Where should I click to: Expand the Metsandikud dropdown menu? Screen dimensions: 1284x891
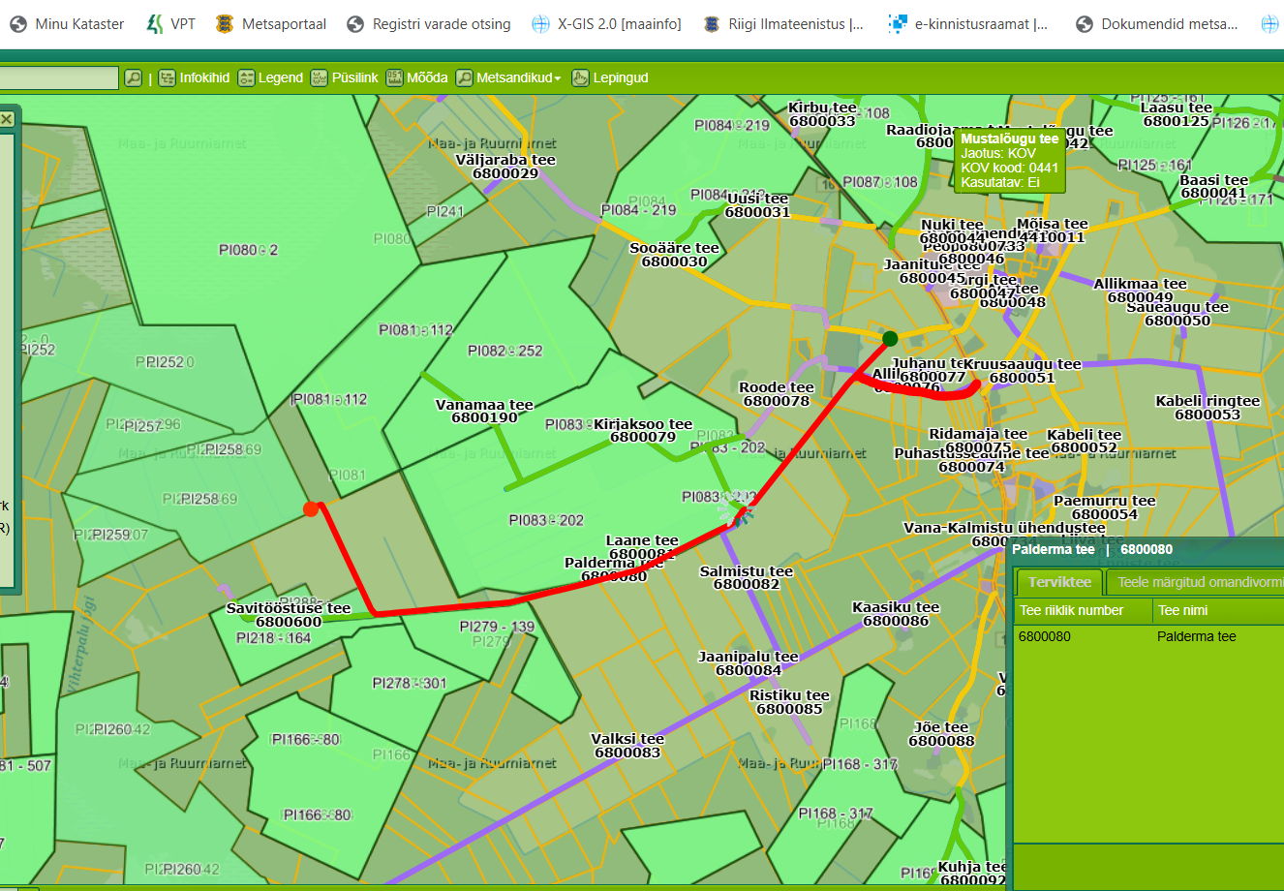click(x=509, y=78)
